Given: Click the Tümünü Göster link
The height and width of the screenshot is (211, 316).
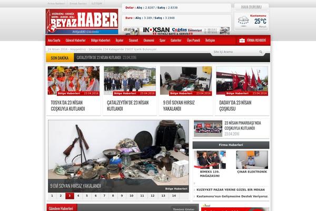Looking at the screenshot, I should (183, 209).
